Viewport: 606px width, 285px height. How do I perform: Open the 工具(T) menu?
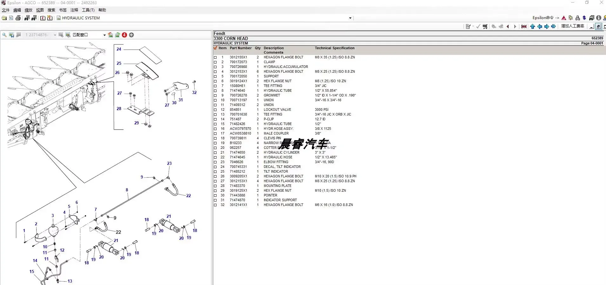pos(88,10)
